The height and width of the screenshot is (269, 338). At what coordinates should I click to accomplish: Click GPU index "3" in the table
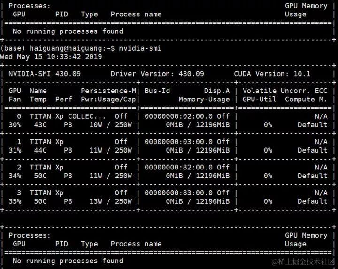pyautogui.click(x=19, y=192)
